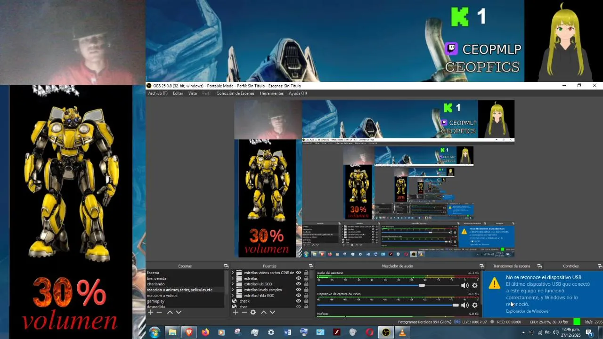This screenshot has height=339, width=603.
Task: Undock the Escenas panel
Action: [x=226, y=266]
